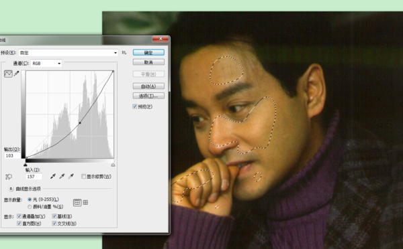Uncheck the 直方图 histogram checkbox
The height and width of the screenshot is (249, 403).
pyautogui.click(x=19, y=224)
